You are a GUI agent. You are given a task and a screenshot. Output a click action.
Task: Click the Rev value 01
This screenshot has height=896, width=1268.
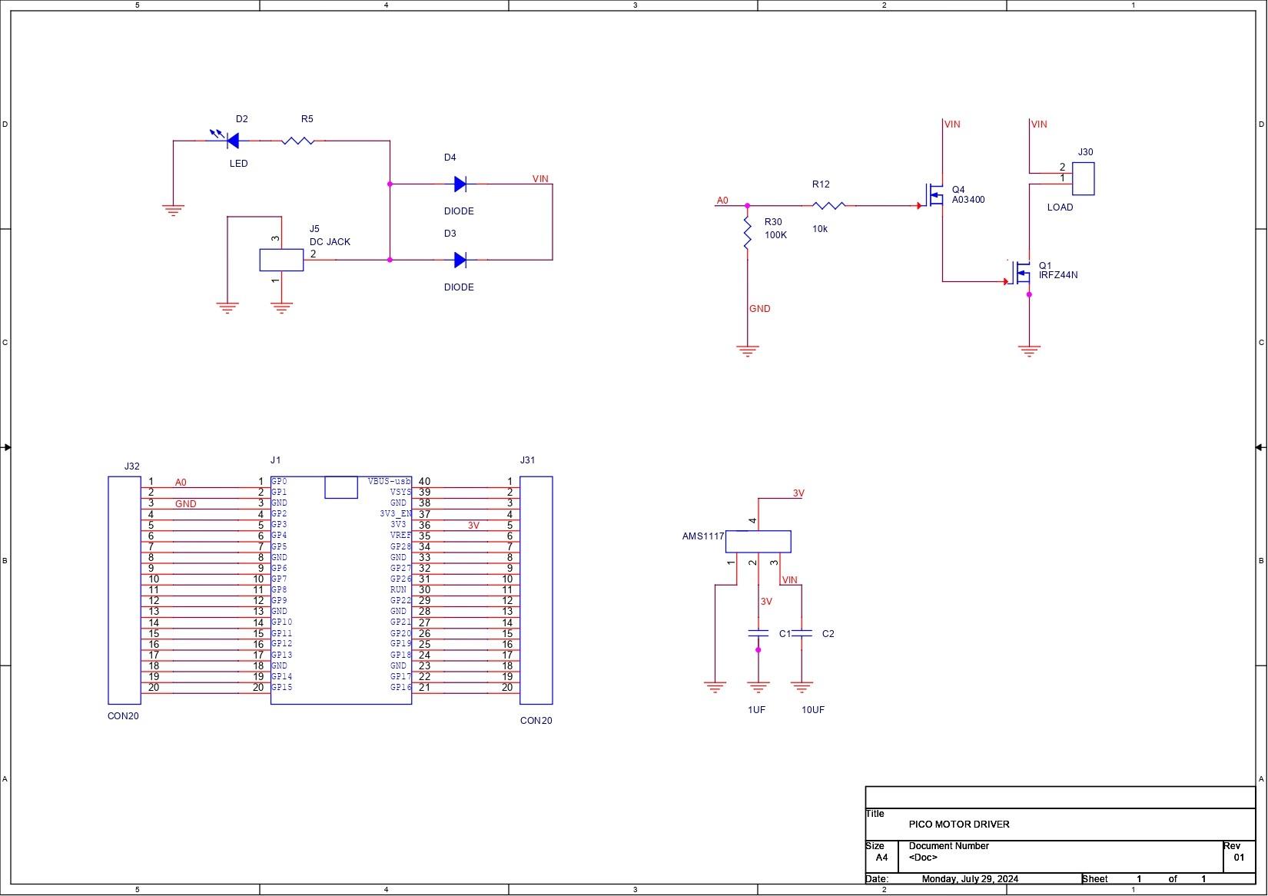1239,858
